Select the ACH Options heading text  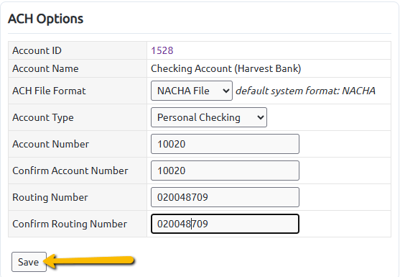click(46, 19)
